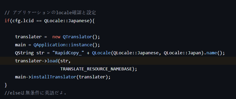Image resolution: width=236 pixels, height=99 pixels.
Task: Click the Japanese comment about locale確認と設定
Action: [x=50, y=13]
